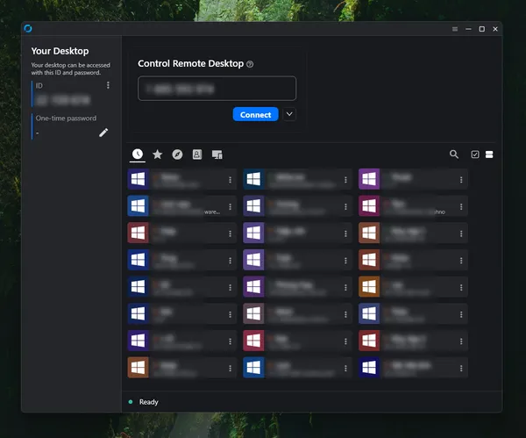This screenshot has width=526, height=438.
Task: Toggle peer multi-selection checkbox icon
Action: point(475,154)
